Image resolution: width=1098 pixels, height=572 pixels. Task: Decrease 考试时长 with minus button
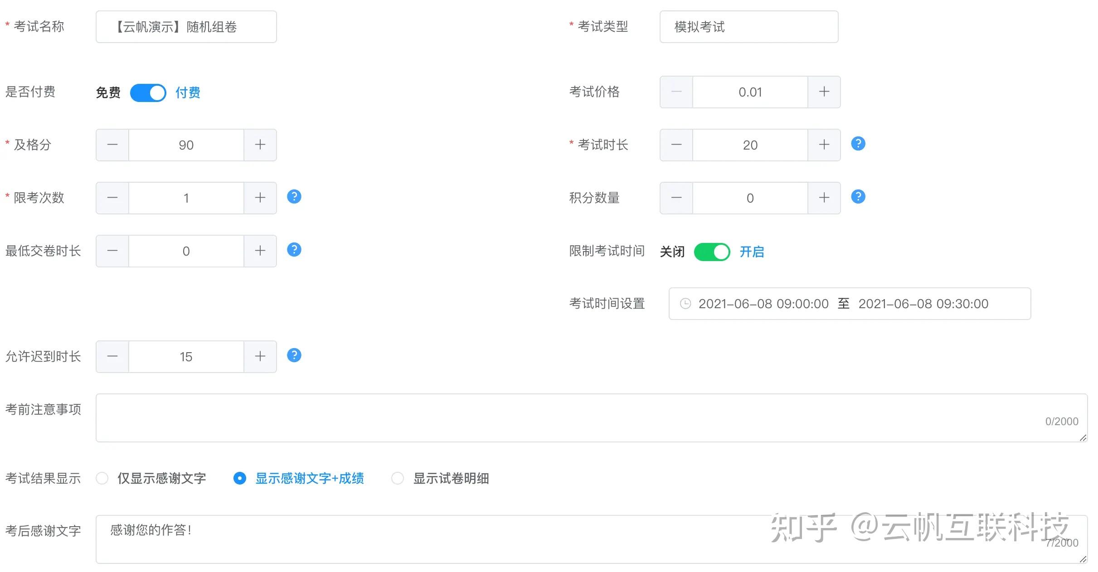click(x=676, y=145)
